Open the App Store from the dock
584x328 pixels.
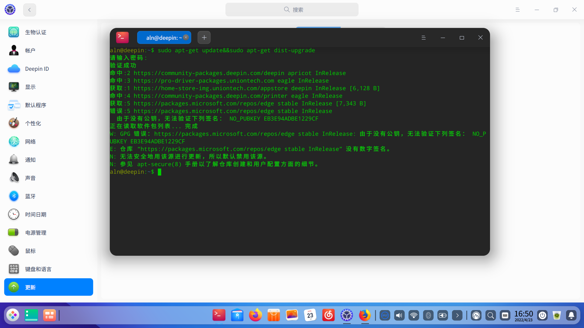coord(273,315)
